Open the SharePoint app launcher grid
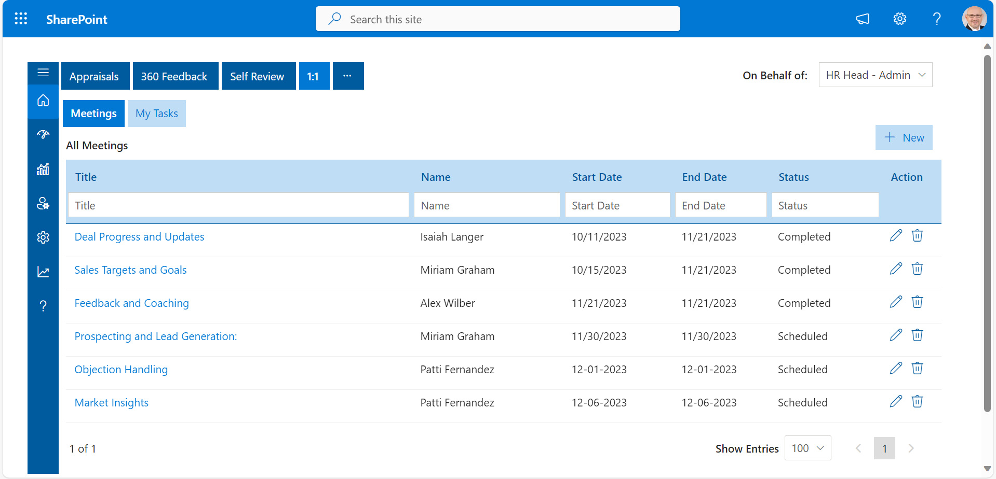996x479 pixels. tap(21, 19)
